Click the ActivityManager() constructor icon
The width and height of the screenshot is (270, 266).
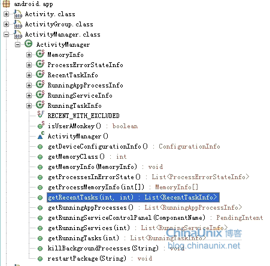click(x=41, y=135)
